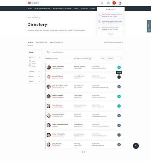
Task: Click the reply icon on Jack Robertson notification
Action: 99,15
